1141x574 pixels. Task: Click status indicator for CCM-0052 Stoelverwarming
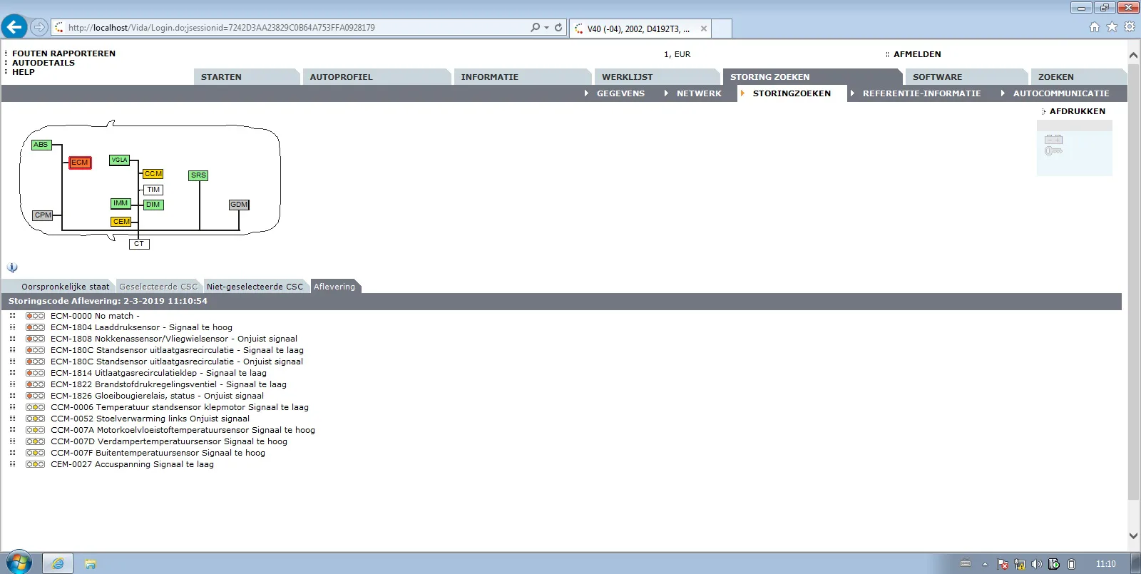tap(35, 419)
